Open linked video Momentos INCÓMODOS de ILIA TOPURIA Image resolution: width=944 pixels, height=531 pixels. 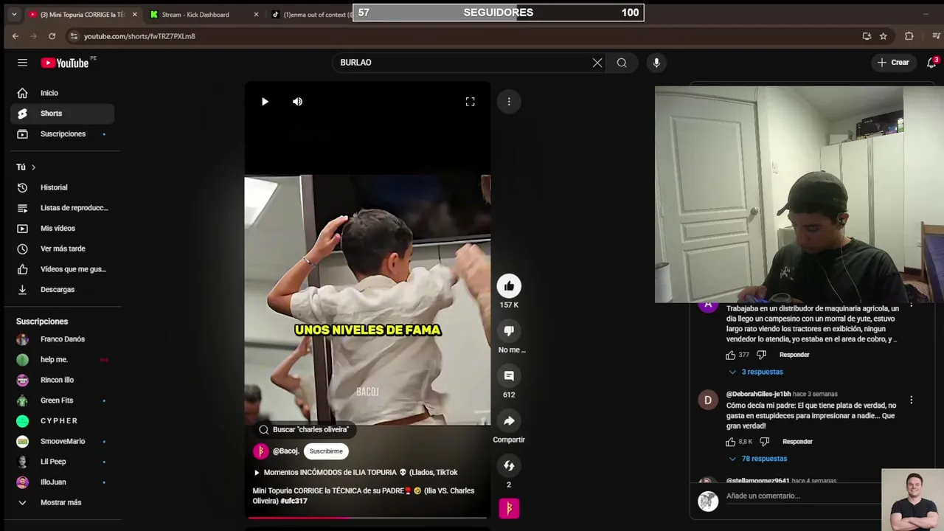[356, 472]
